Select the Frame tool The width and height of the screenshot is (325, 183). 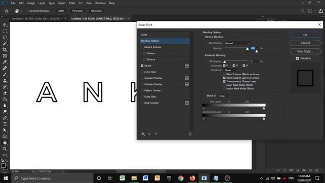pos(5,56)
